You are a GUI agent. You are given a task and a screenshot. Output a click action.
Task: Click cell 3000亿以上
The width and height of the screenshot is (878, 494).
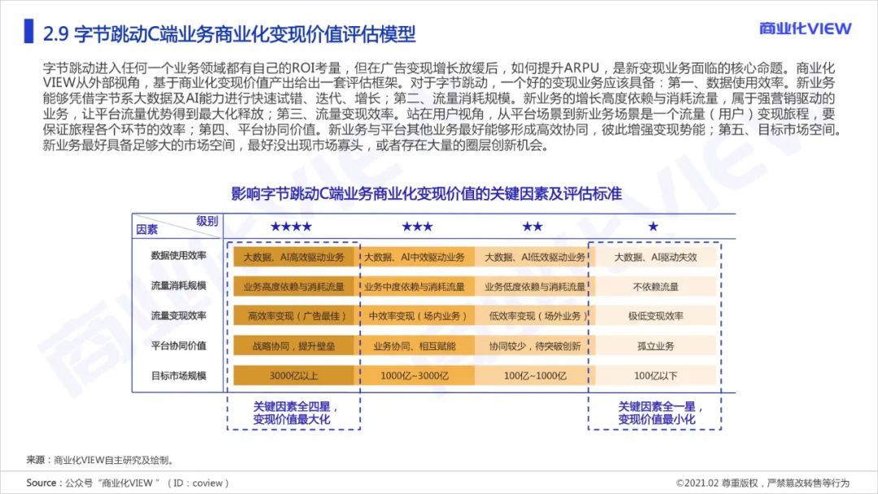(294, 375)
